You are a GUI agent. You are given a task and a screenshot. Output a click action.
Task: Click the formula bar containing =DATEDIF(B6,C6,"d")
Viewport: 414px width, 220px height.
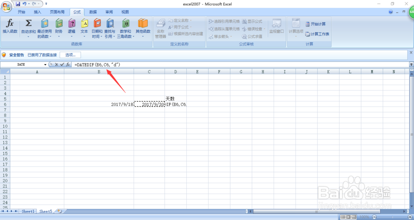(240, 65)
